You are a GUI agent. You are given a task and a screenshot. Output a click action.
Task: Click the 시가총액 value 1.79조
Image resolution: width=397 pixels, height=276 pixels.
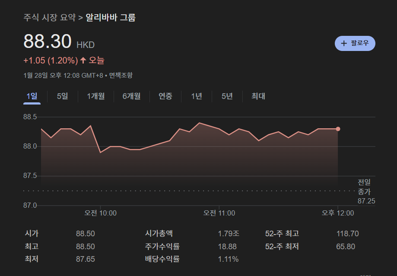point(229,234)
